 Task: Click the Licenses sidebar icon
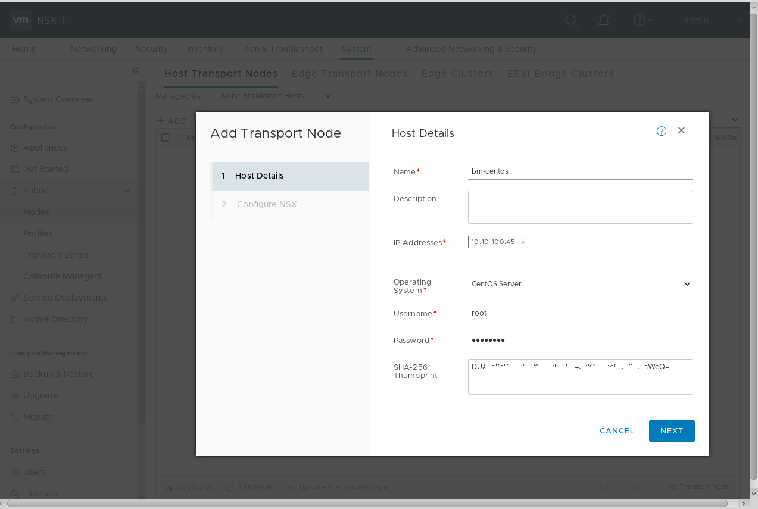click(15, 494)
